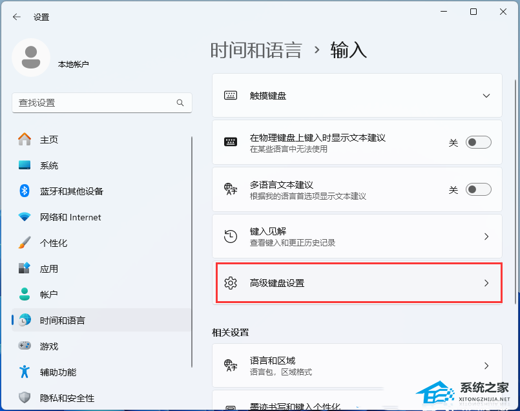Click the advanced keyboard settings gear icon

(231, 283)
